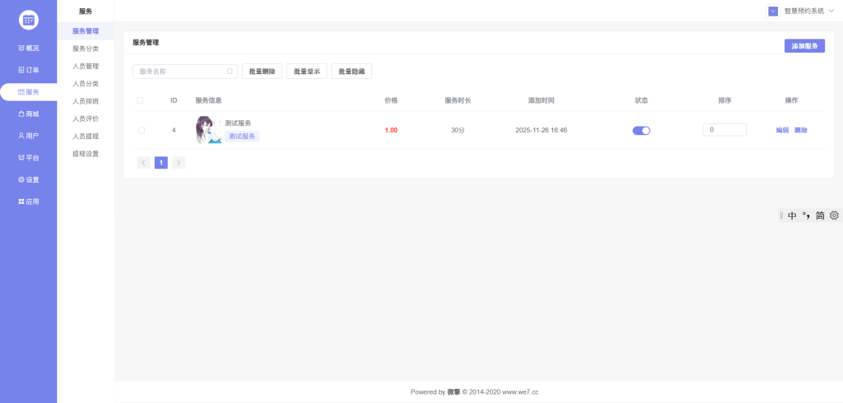
Task: Tick the select-all checkbox in table header
Action: click(140, 100)
